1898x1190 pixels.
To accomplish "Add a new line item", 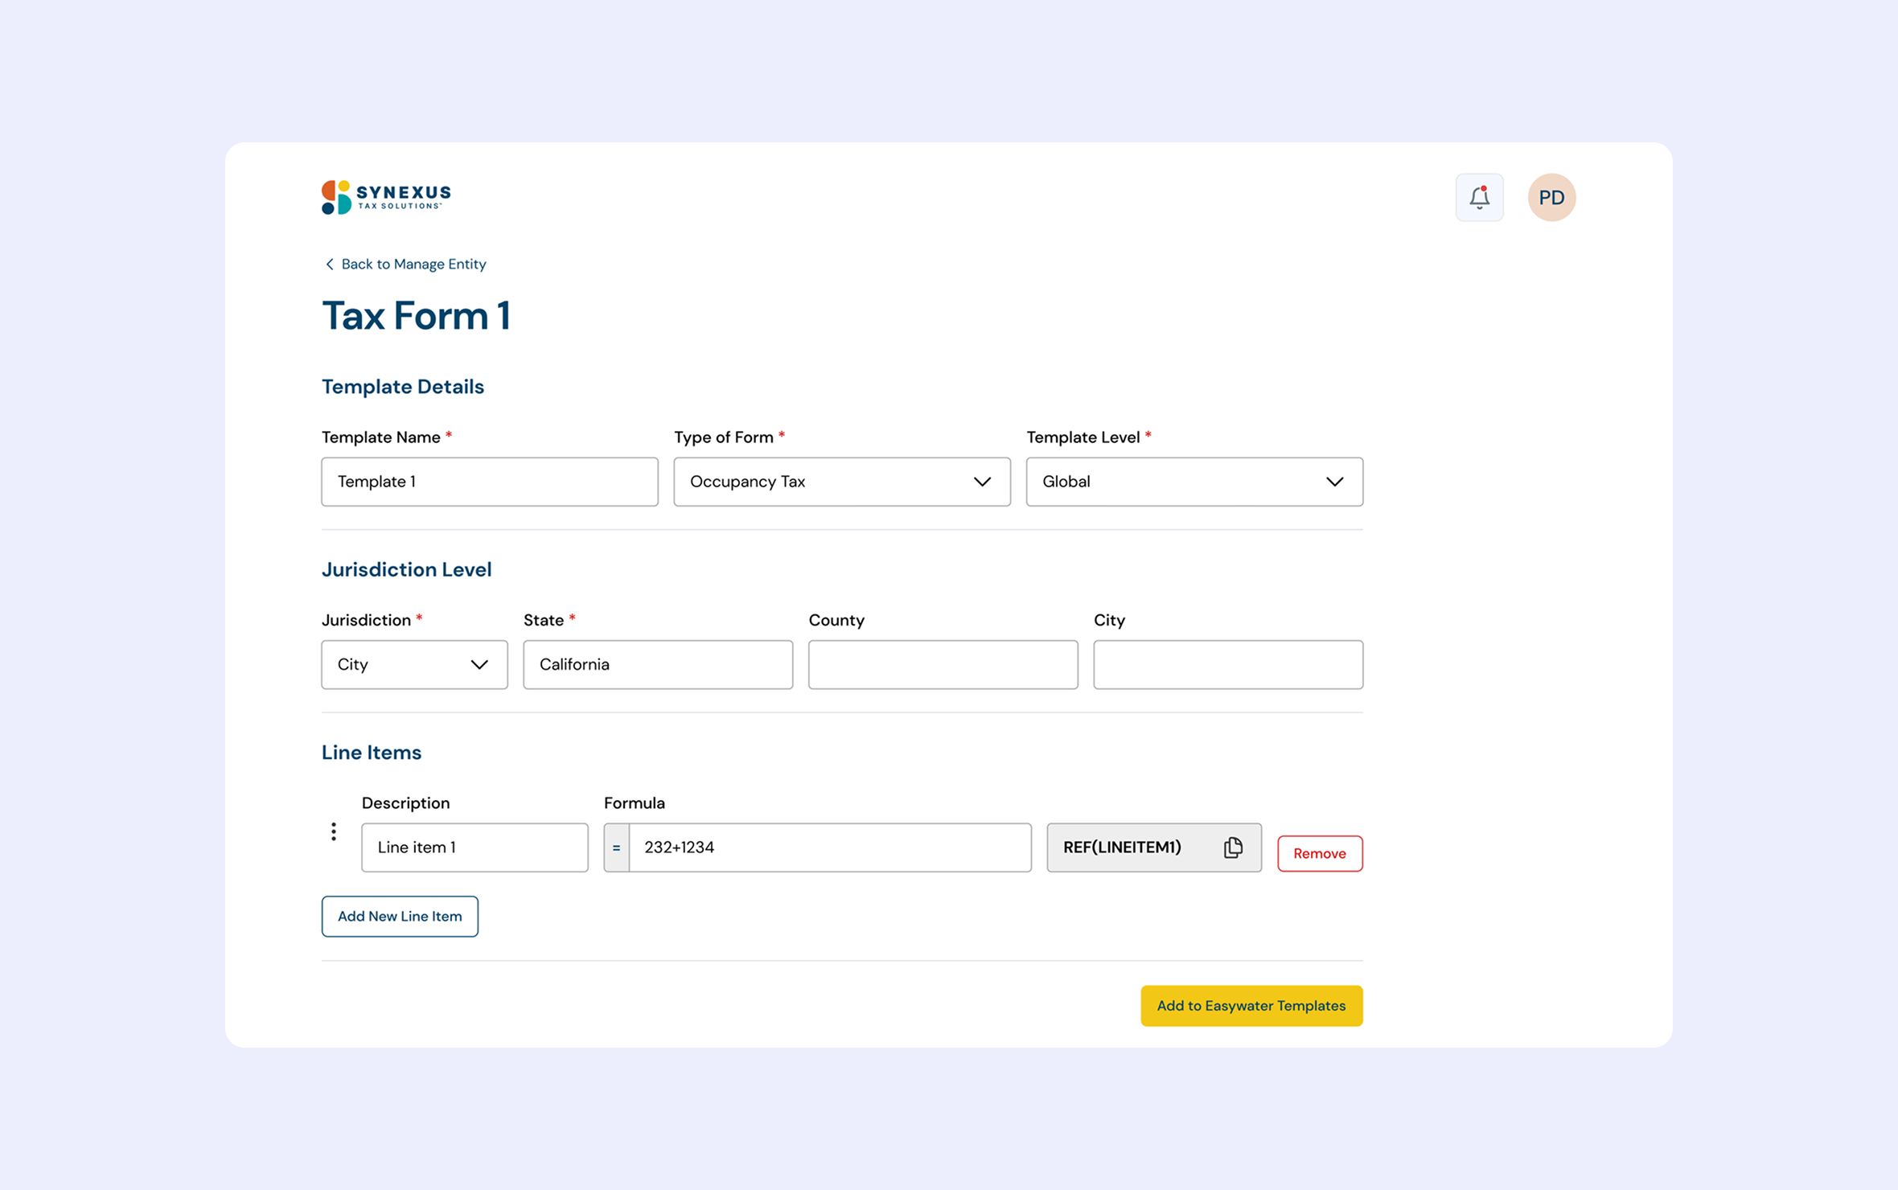I will click(400, 917).
